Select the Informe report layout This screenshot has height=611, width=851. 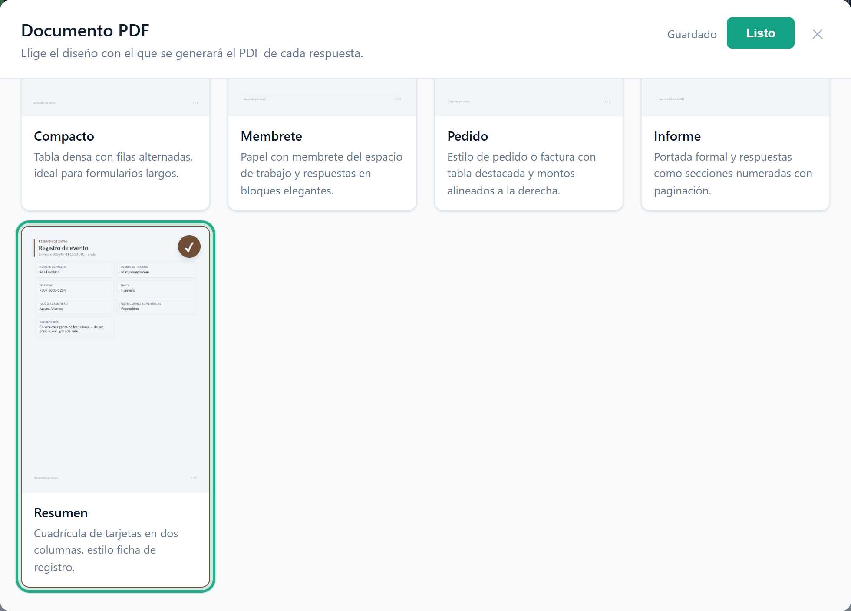click(x=736, y=145)
